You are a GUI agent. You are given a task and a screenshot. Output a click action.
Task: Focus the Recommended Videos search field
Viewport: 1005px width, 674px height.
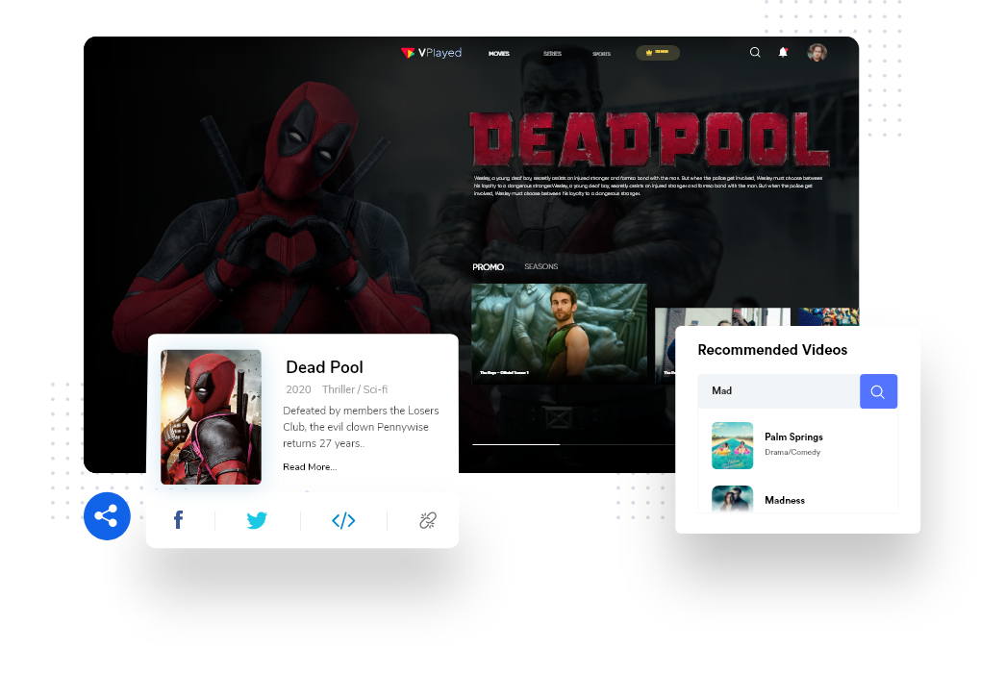pyautogui.click(x=779, y=390)
